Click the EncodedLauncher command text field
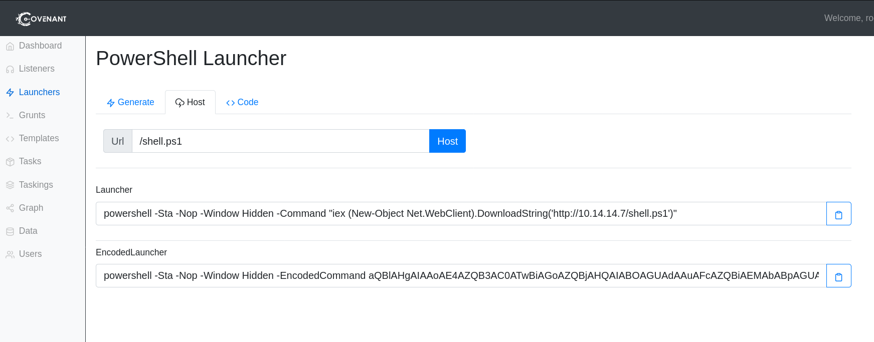This screenshot has height=342, width=874. [461, 276]
